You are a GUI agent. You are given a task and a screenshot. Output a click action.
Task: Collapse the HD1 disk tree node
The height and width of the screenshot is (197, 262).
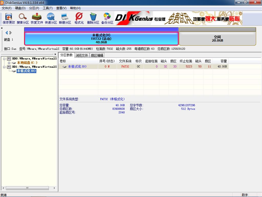click(4, 67)
